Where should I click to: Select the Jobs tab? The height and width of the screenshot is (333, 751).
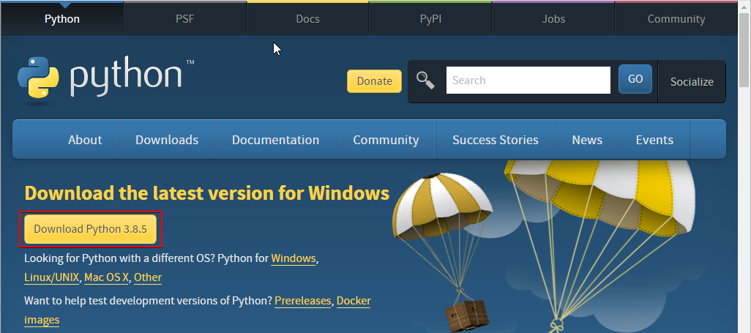pos(553,19)
